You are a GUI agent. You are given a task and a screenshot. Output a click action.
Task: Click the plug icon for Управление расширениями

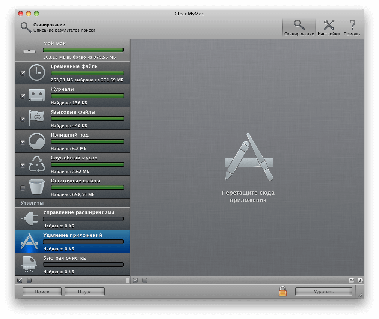tap(30, 218)
